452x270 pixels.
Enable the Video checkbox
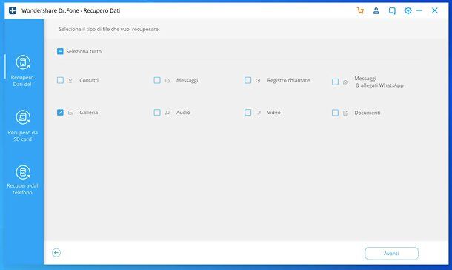(x=247, y=112)
